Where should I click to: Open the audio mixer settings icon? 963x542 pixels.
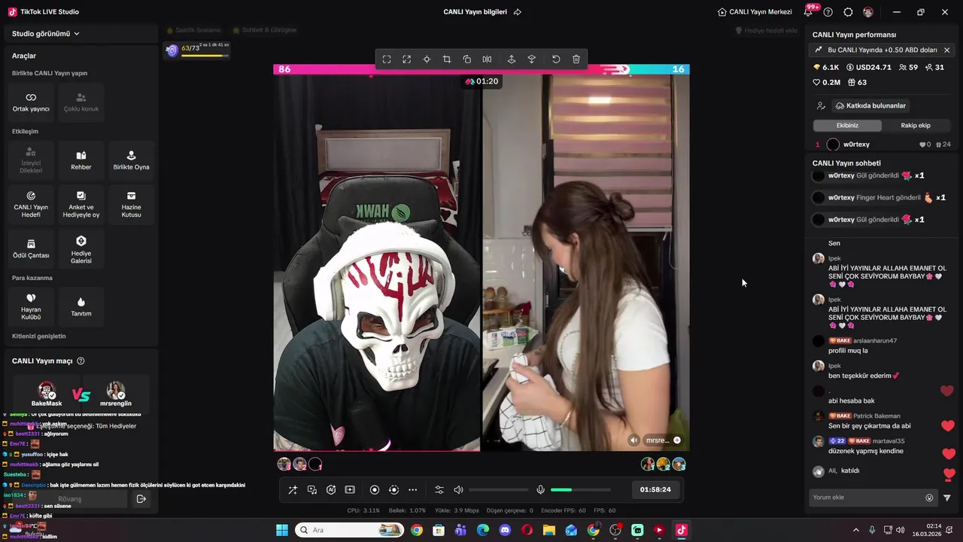coord(439,490)
